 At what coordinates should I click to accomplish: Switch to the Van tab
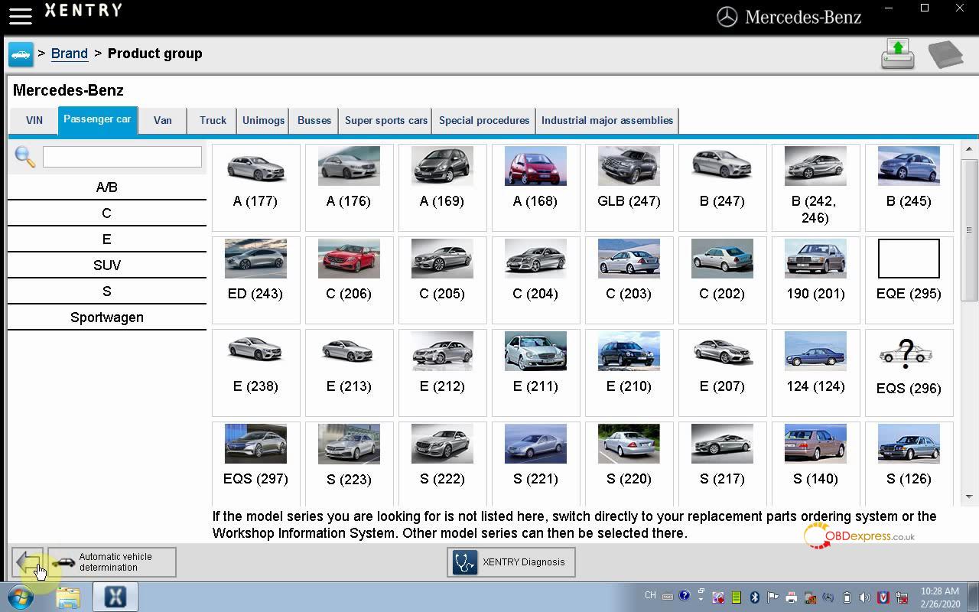coord(162,121)
